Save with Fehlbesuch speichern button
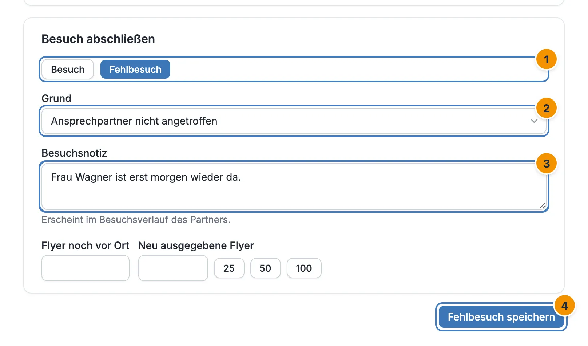The width and height of the screenshot is (588, 346). click(x=501, y=317)
